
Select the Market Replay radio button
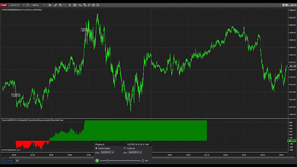point(97,148)
